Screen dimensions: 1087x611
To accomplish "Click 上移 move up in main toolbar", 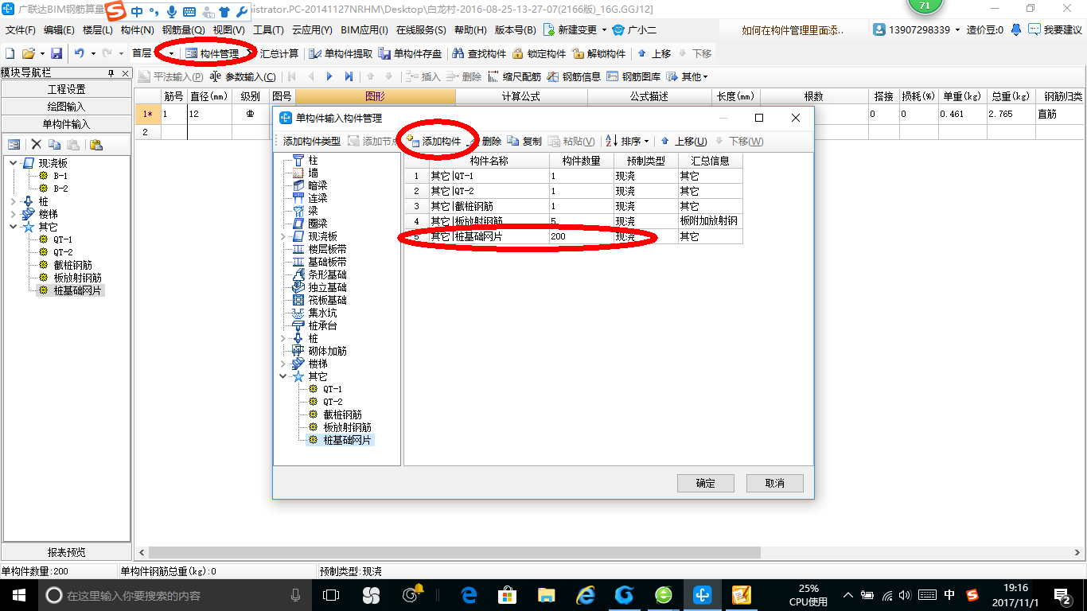I will point(653,53).
